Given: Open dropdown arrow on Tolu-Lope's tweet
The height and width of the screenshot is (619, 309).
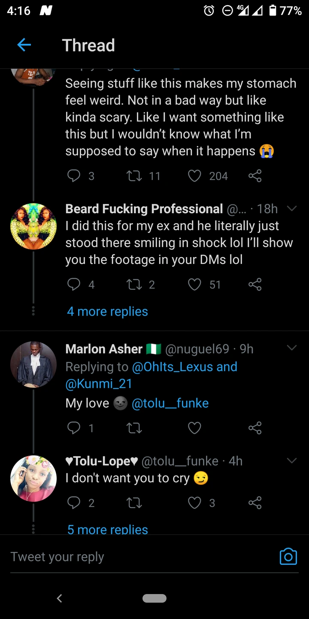Looking at the screenshot, I should click(292, 461).
